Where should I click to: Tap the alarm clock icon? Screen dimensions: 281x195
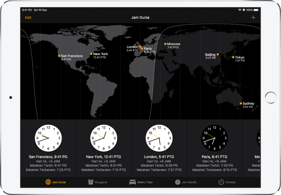91,182
